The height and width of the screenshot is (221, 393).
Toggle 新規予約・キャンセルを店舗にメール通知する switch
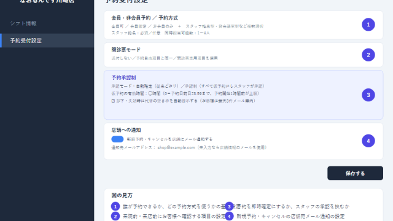point(117,139)
